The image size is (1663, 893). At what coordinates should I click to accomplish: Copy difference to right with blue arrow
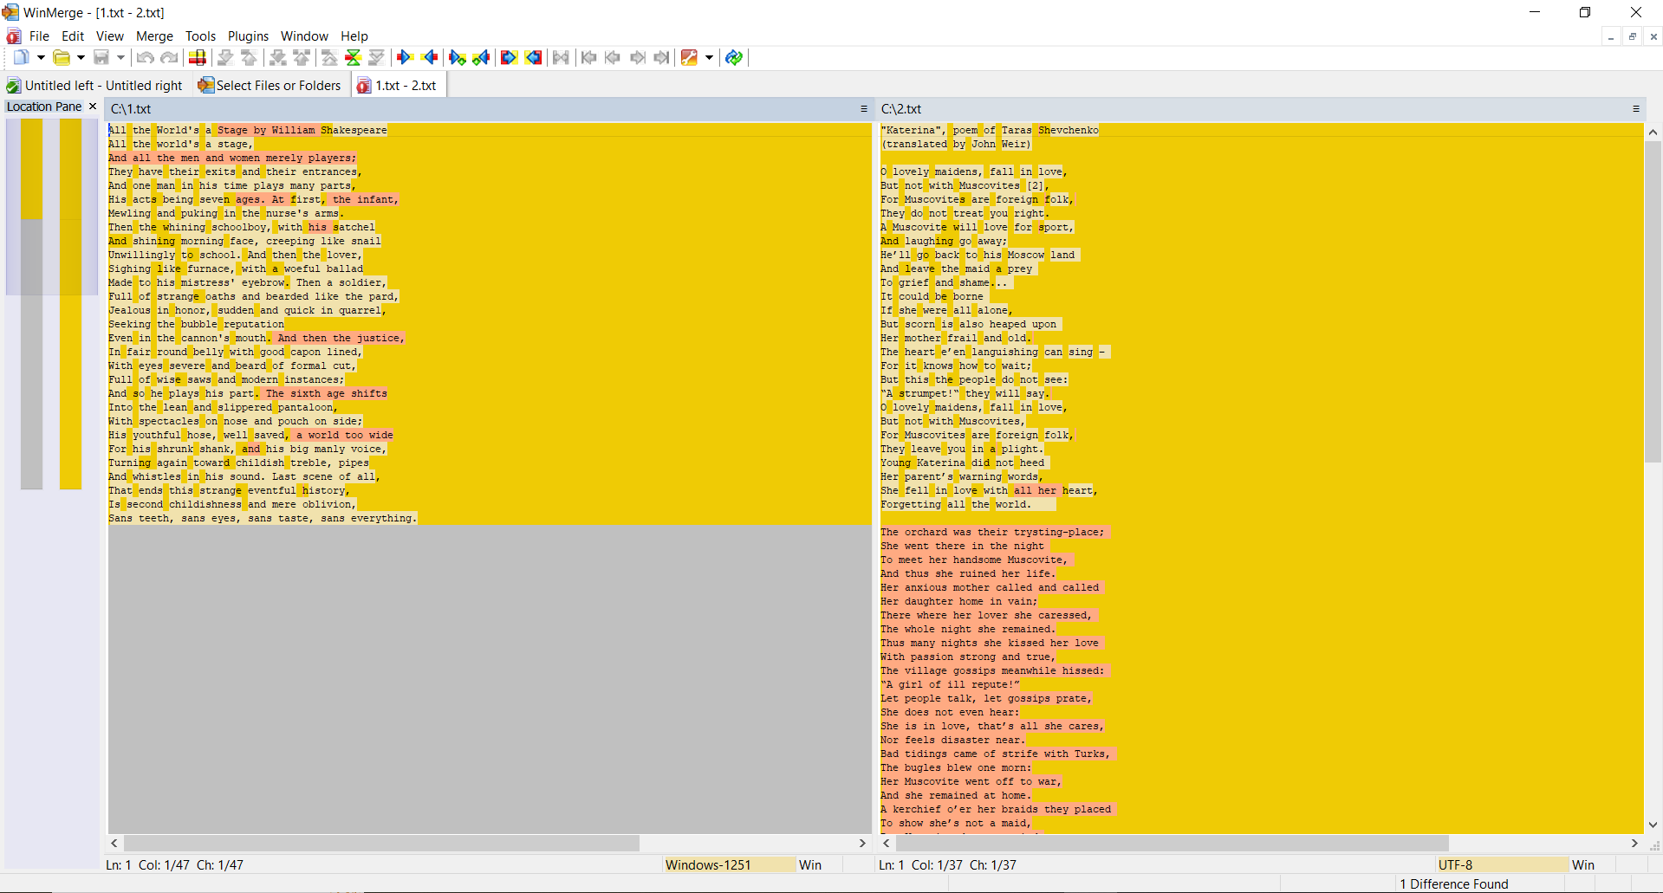404,57
